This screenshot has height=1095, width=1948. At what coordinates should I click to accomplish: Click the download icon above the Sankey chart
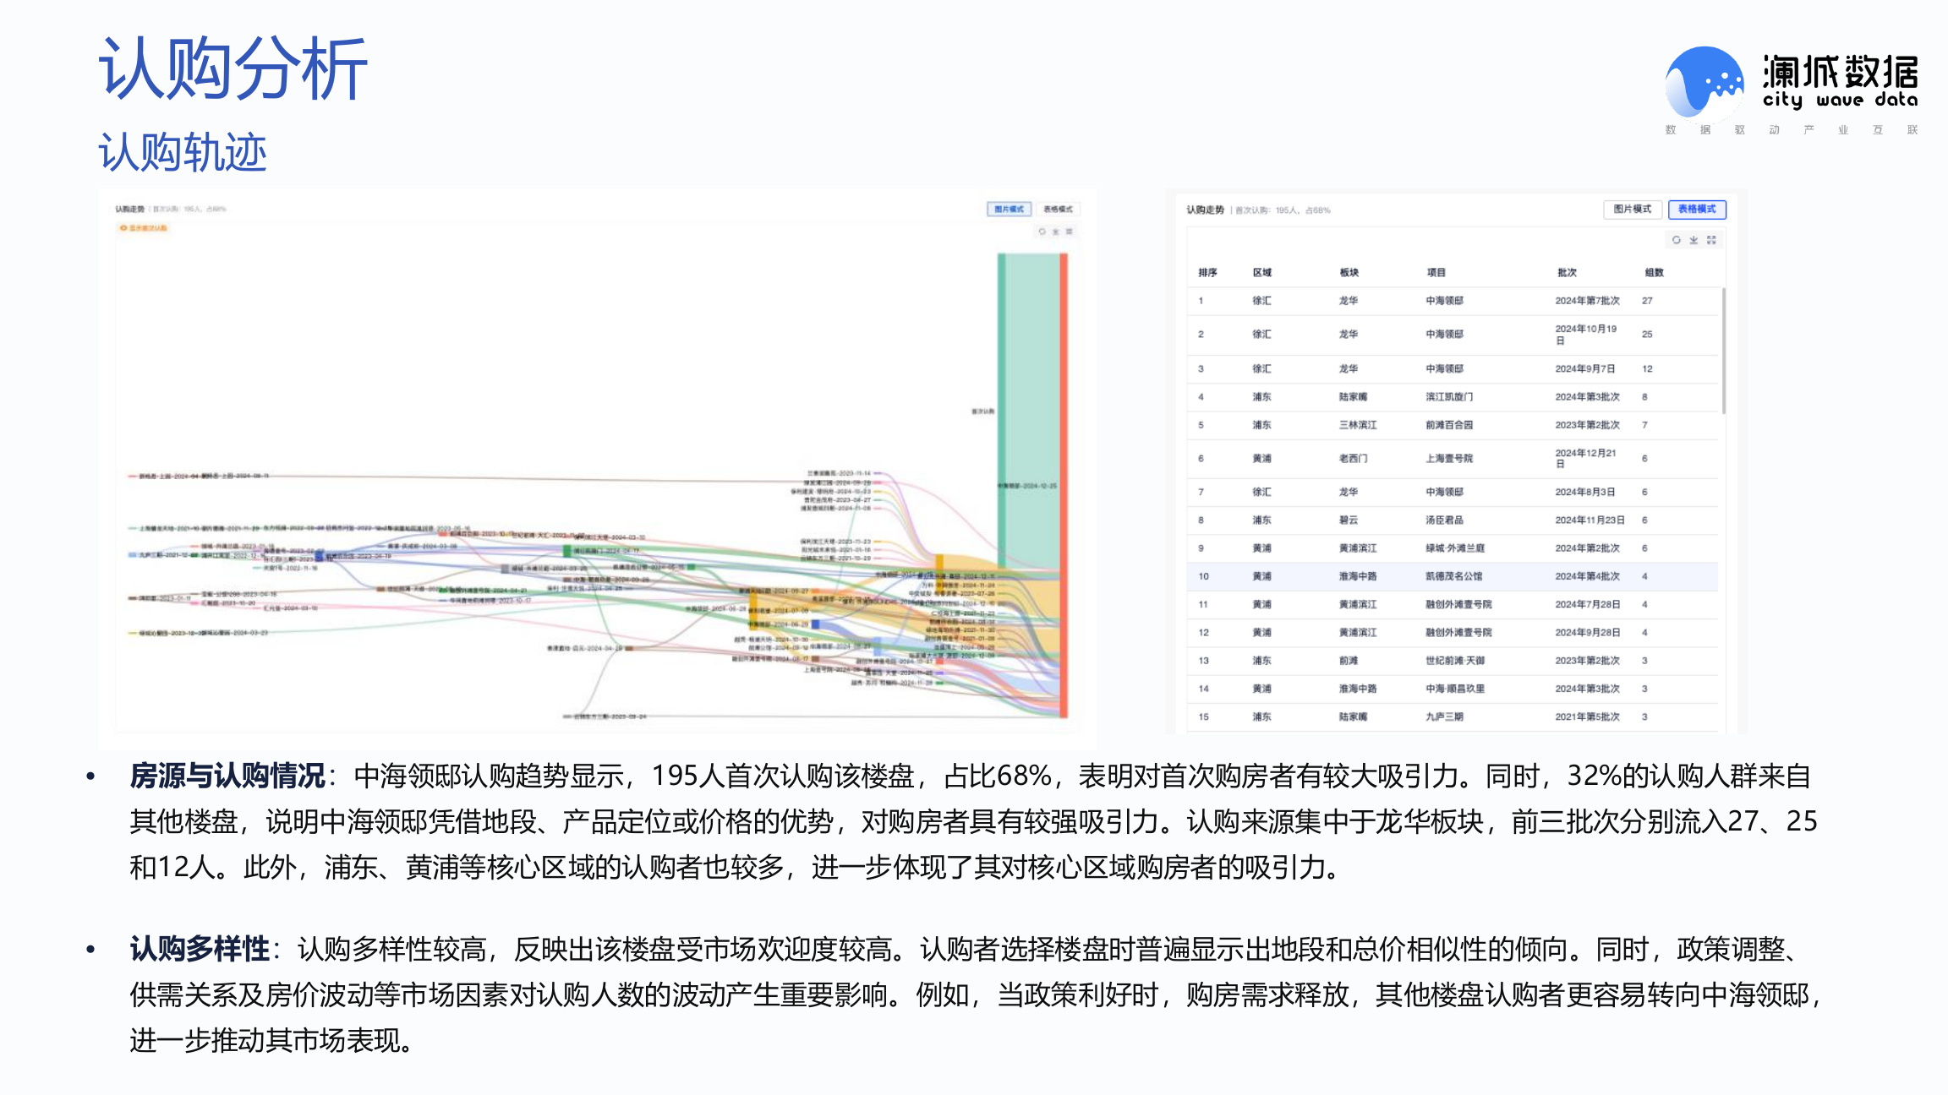coord(1055,232)
